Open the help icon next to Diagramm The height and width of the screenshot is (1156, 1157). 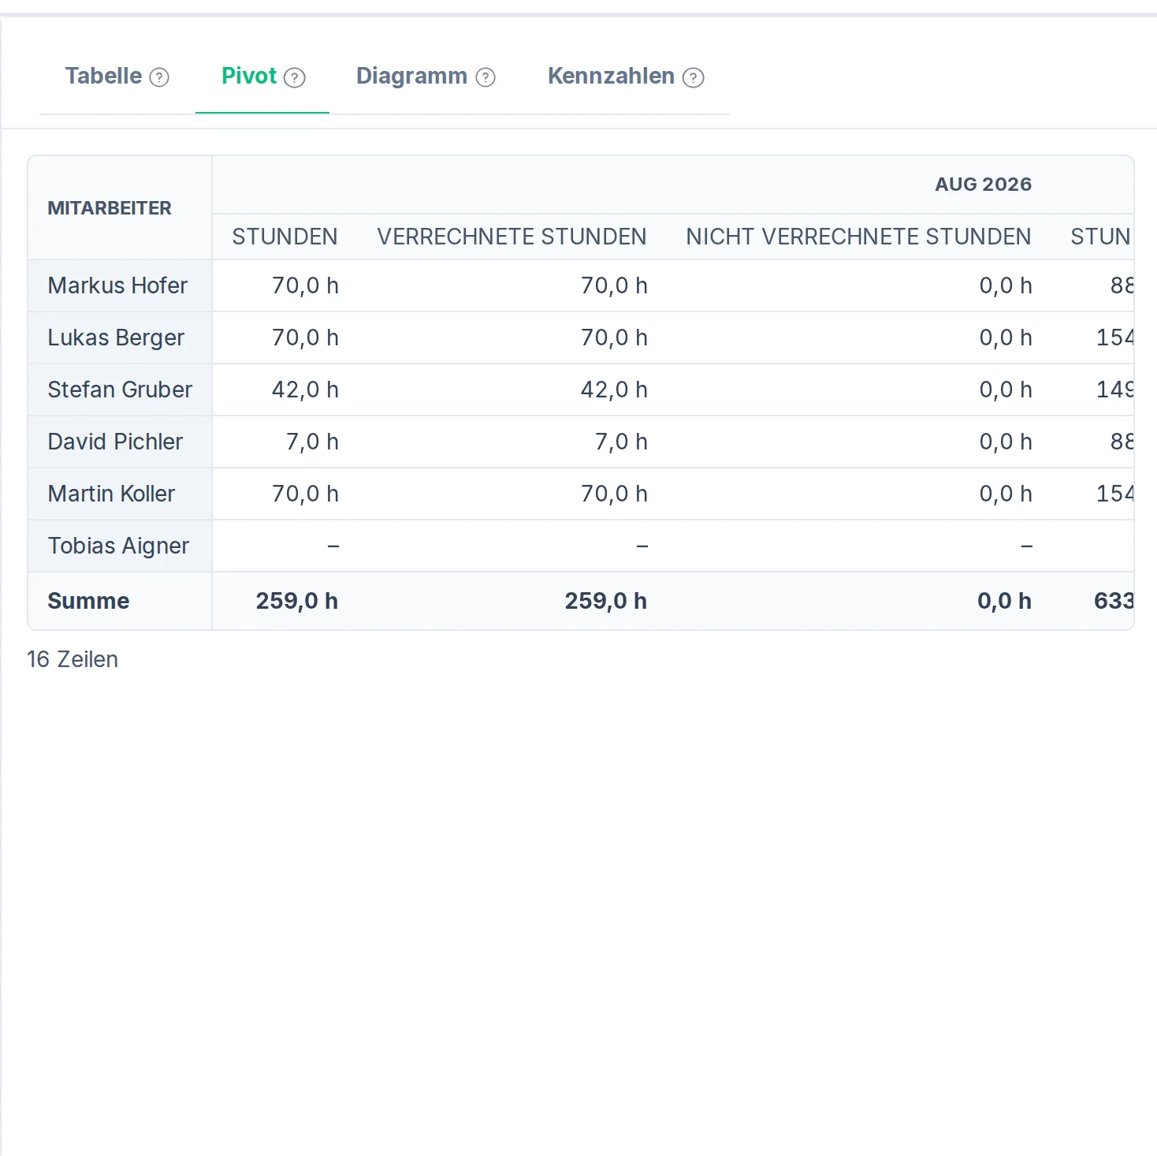coord(485,77)
